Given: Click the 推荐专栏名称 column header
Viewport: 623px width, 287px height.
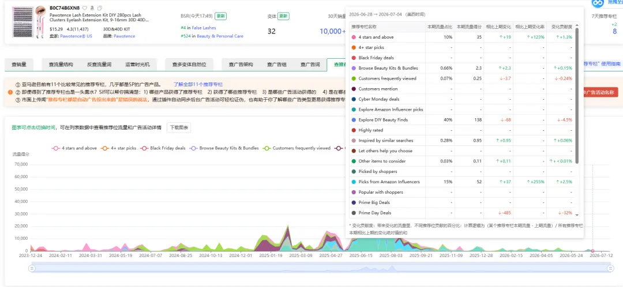Looking at the screenshot, I should (364, 27).
